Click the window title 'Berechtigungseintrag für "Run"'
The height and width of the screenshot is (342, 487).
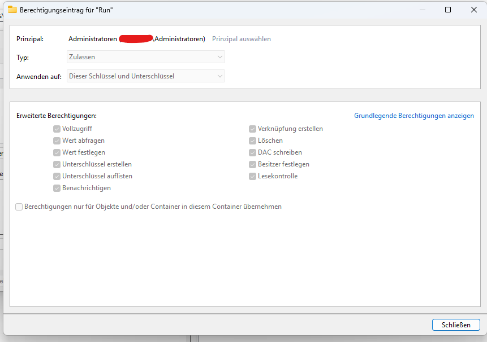tap(66, 10)
